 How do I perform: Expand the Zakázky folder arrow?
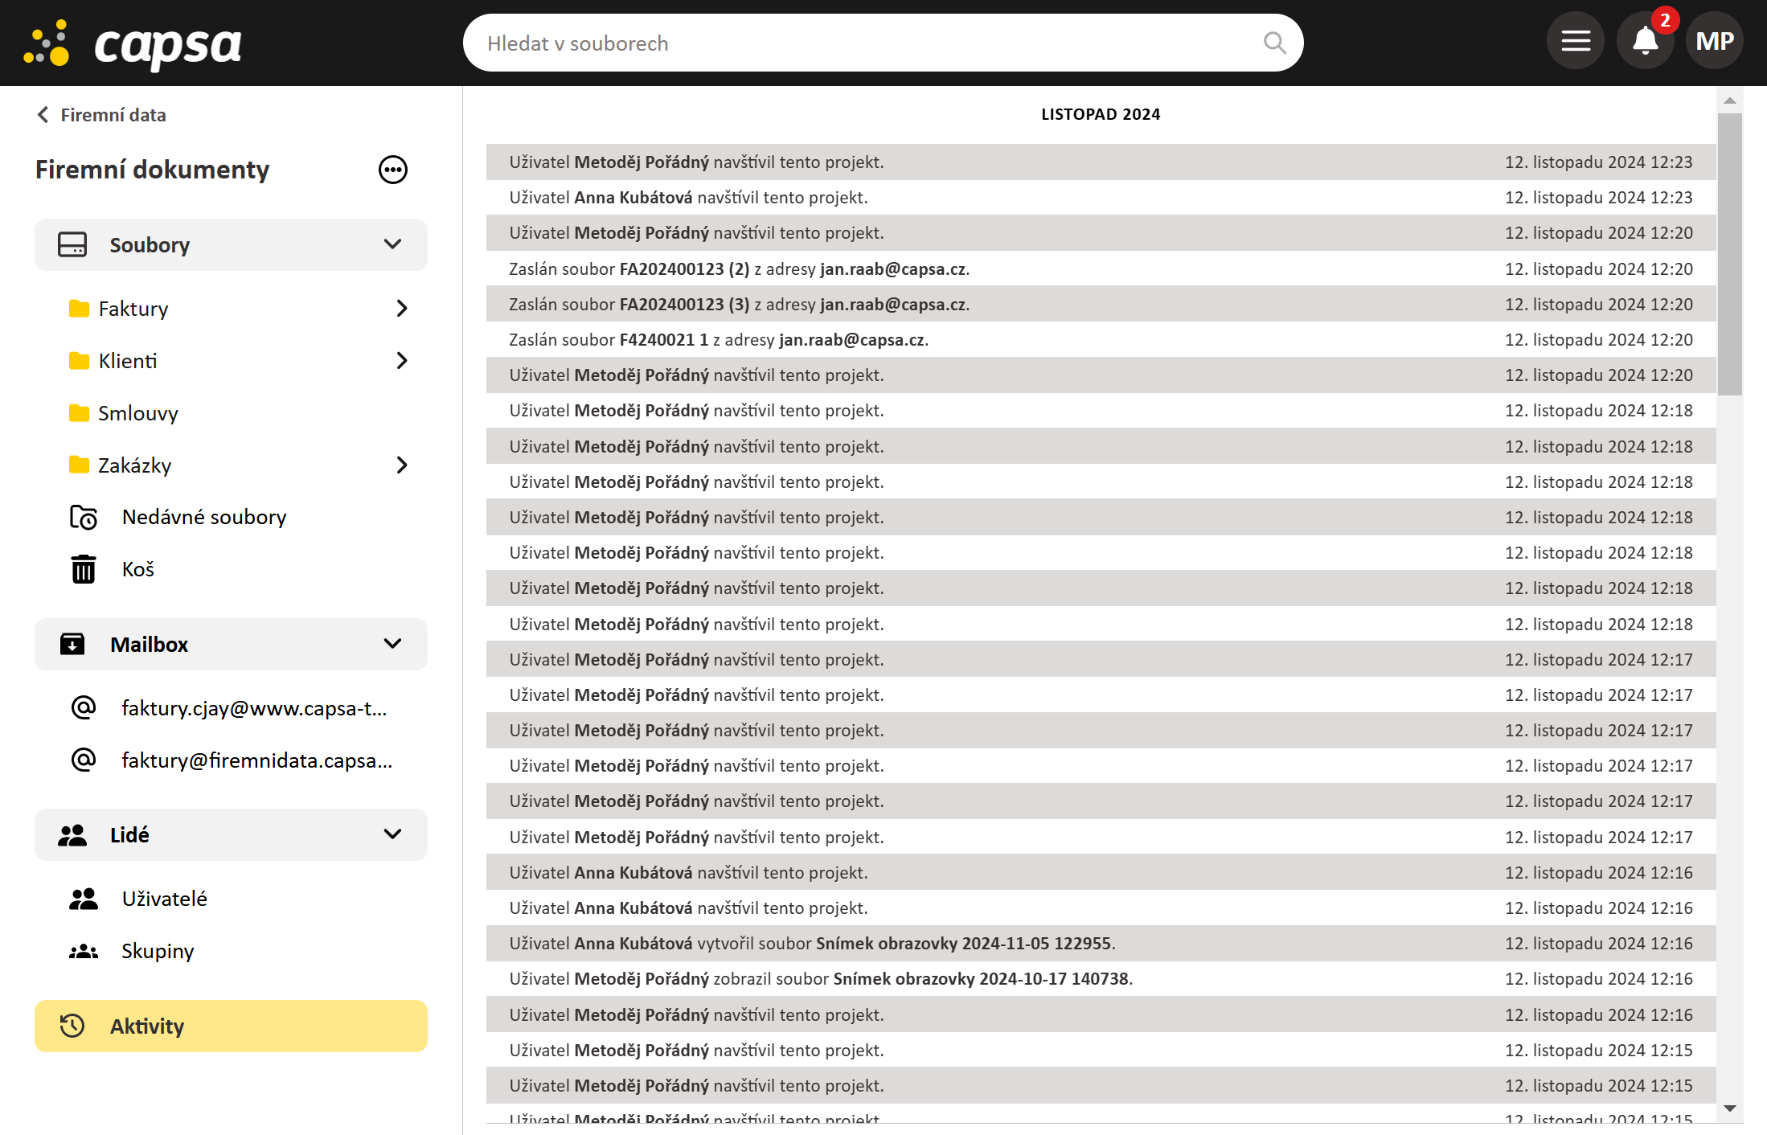click(402, 465)
